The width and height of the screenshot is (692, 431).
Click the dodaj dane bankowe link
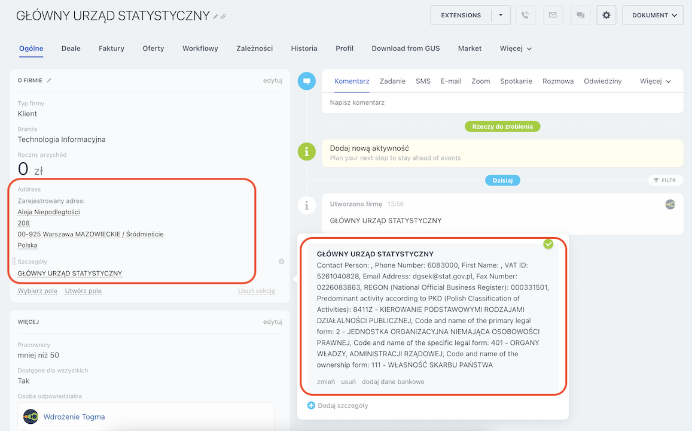(x=393, y=382)
